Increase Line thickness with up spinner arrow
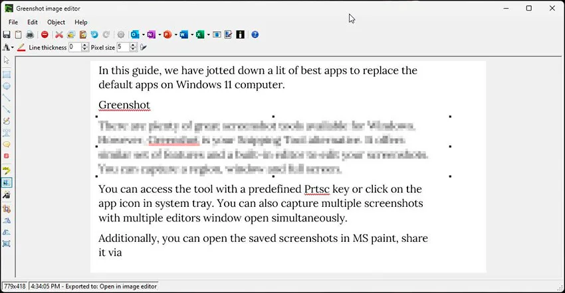Image resolution: width=565 pixels, height=293 pixels. (84, 45)
